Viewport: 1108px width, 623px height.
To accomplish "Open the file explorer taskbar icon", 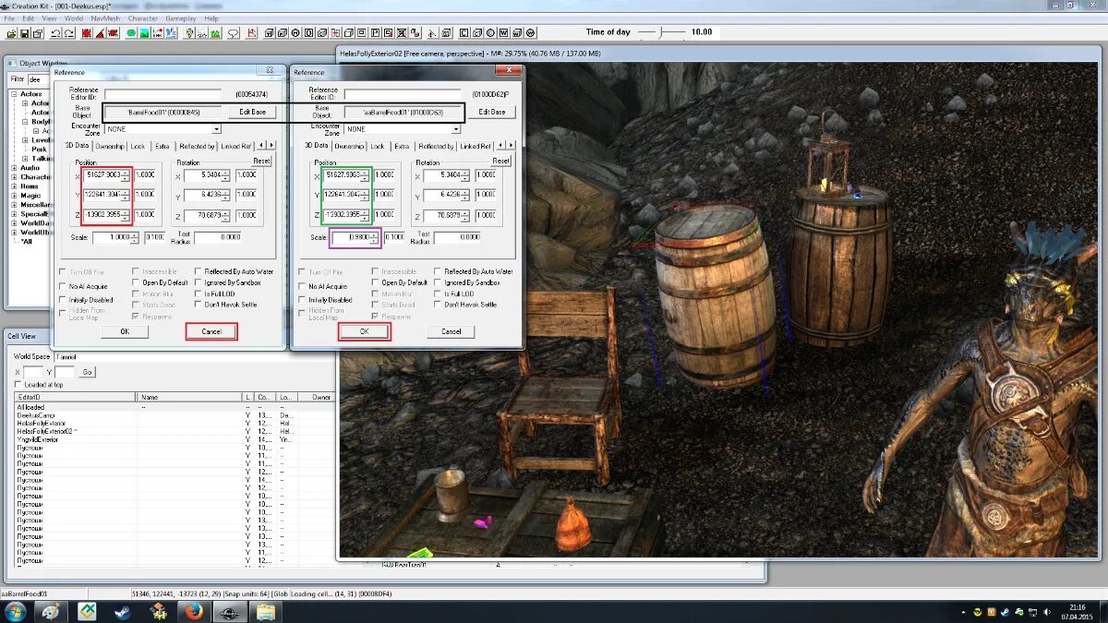I will pos(265,611).
